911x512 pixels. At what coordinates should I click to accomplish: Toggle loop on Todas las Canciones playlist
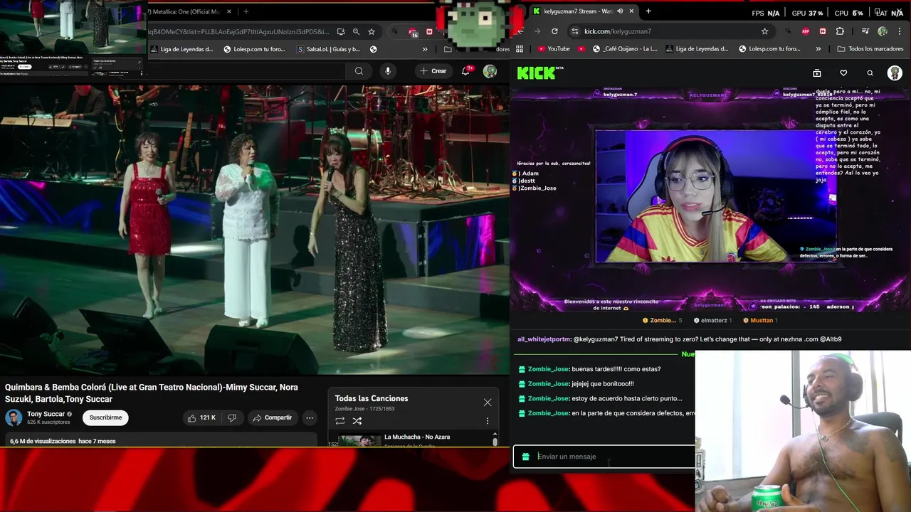point(340,420)
